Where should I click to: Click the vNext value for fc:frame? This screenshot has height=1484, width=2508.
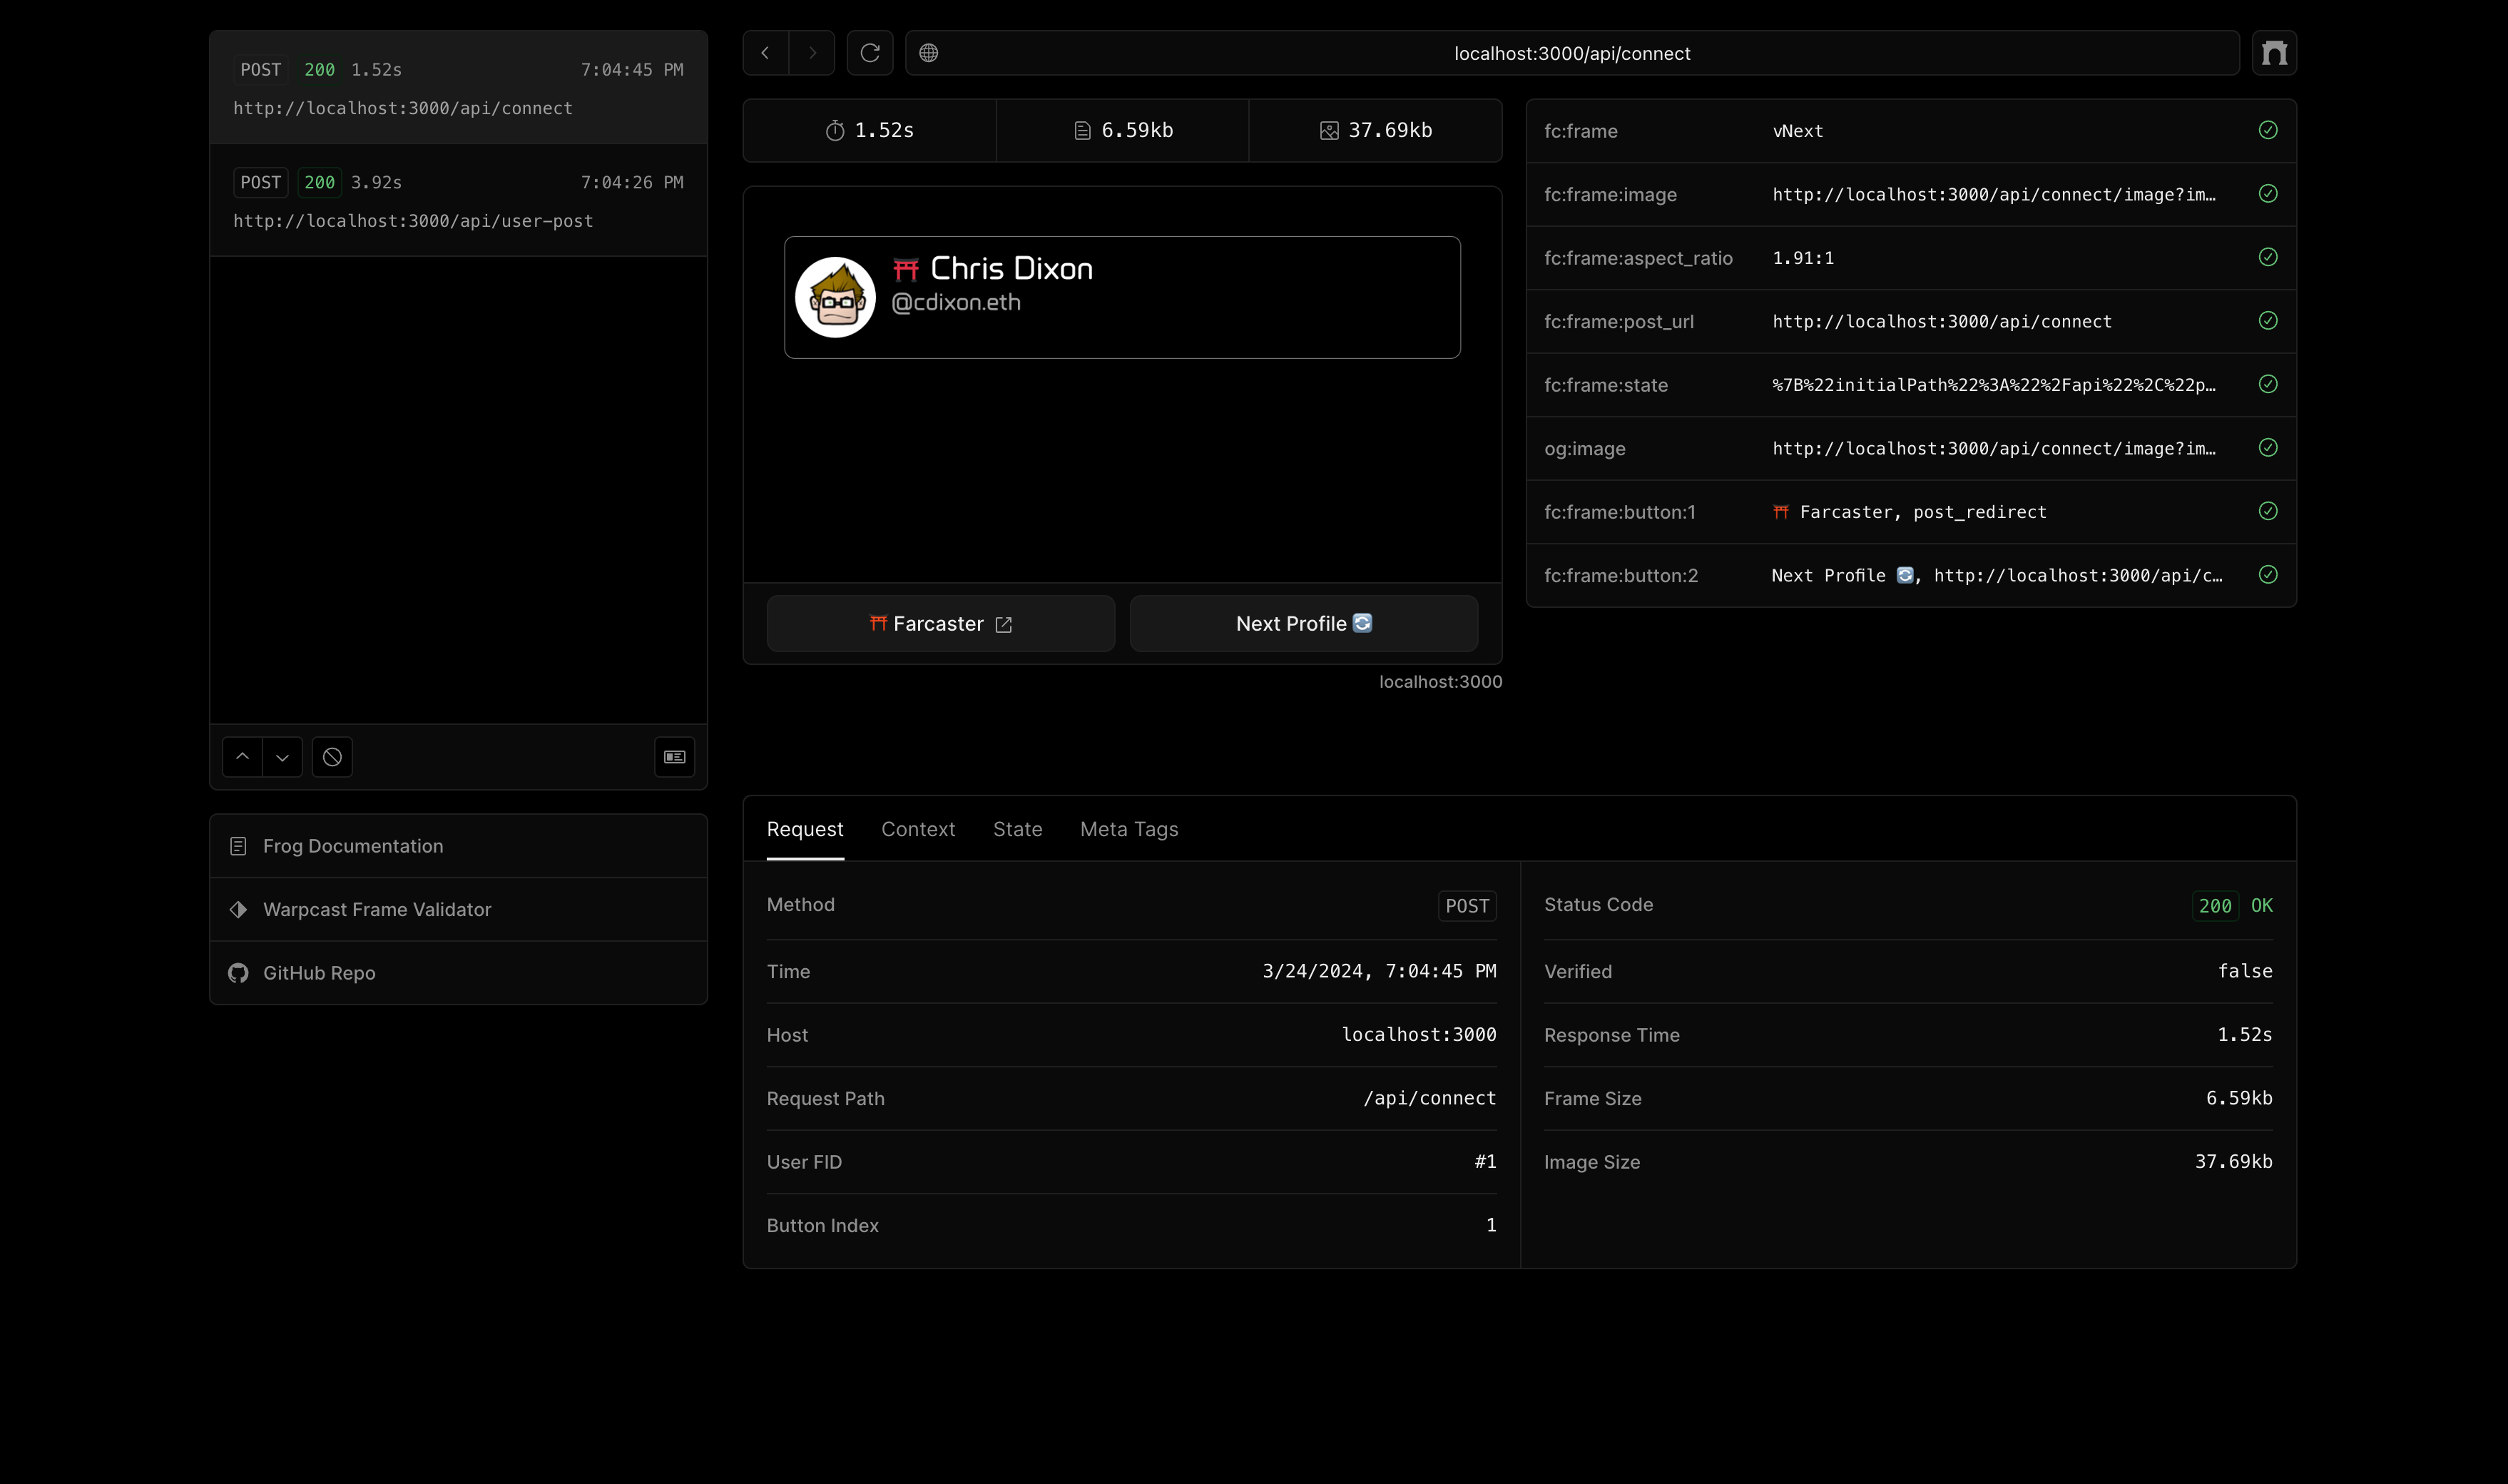coord(1798,131)
